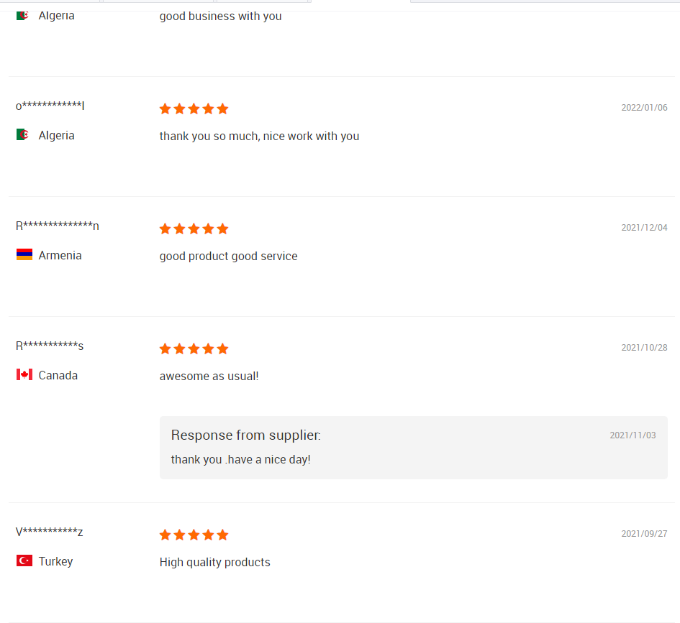
Task: Click 'good product good service' review text
Action: [228, 256]
